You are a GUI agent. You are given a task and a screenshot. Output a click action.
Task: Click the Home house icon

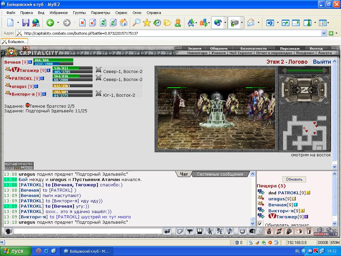tap(123, 23)
